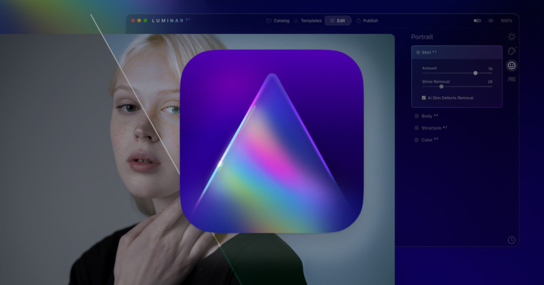Screen dimensions: 544x285
Task: Click the green maximize window button
Action: (x=146, y=20)
